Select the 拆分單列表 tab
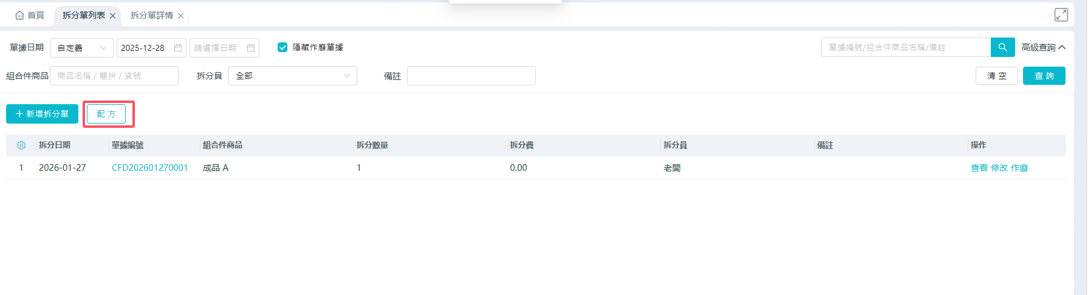The width and height of the screenshot is (1088, 295). tap(84, 15)
